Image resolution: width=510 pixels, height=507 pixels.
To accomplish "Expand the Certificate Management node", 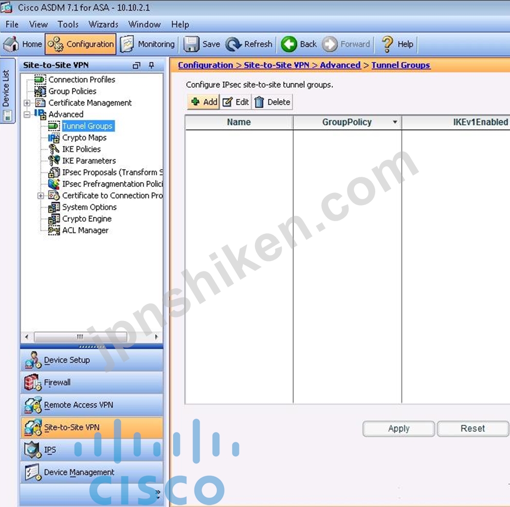I will 27,103.
